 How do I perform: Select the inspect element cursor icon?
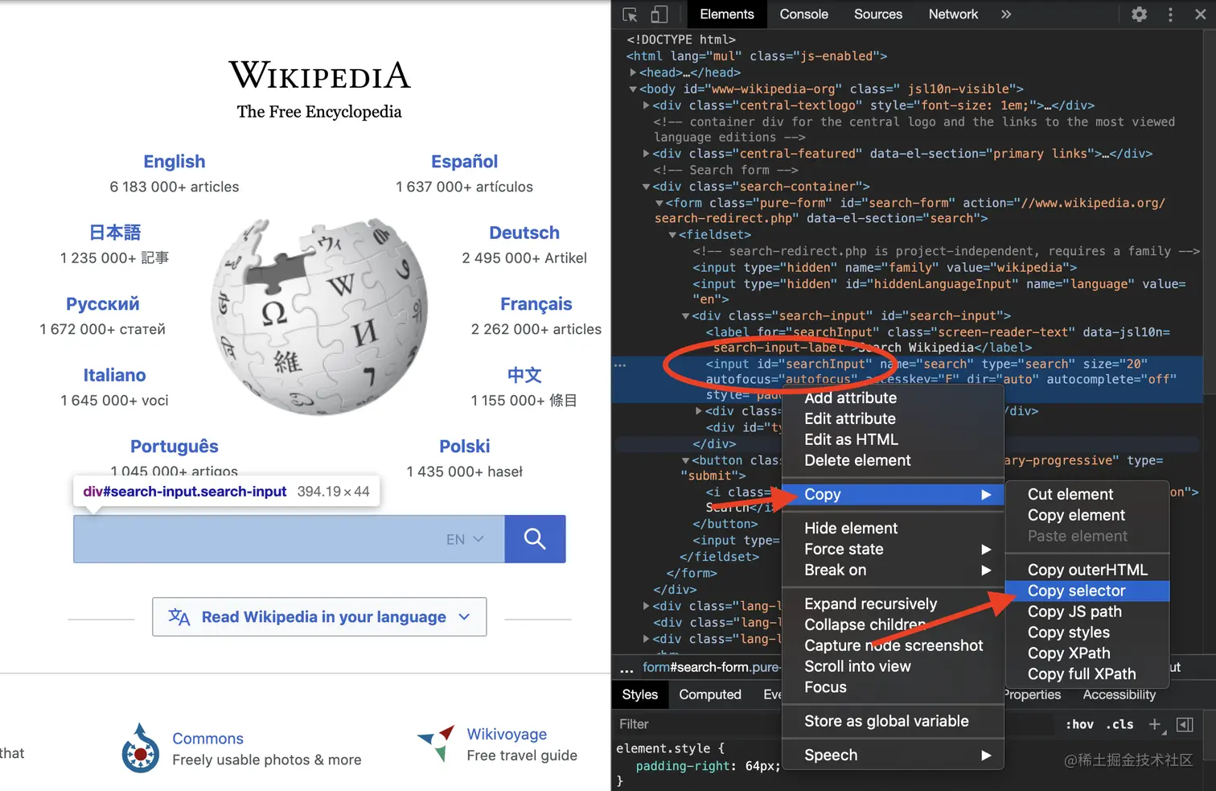pyautogui.click(x=631, y=14)
